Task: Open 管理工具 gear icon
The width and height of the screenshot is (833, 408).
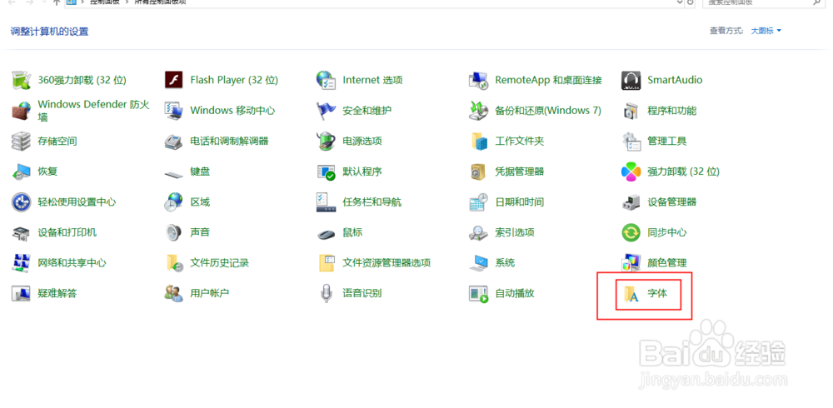Action: 631,141
